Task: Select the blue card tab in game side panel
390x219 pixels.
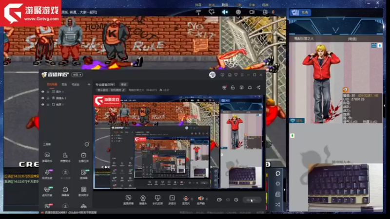Action: [300, 13]
